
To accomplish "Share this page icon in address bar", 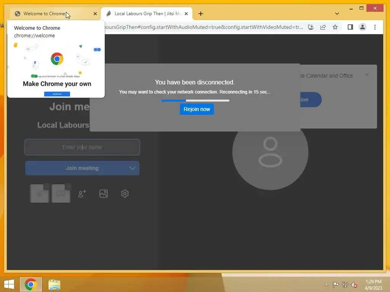I will coord(323,27).
